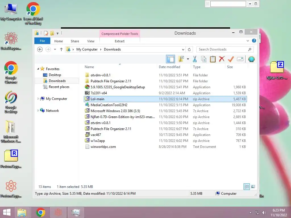Open the DataWagon desktop shortcut
The height and width of the screenshot is (218, 291).
point(11,41)
